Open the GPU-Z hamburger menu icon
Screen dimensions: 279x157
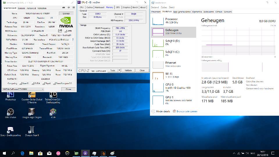74,8
